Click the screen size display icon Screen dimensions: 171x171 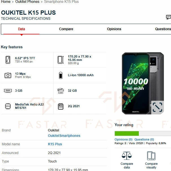[8, 60]
